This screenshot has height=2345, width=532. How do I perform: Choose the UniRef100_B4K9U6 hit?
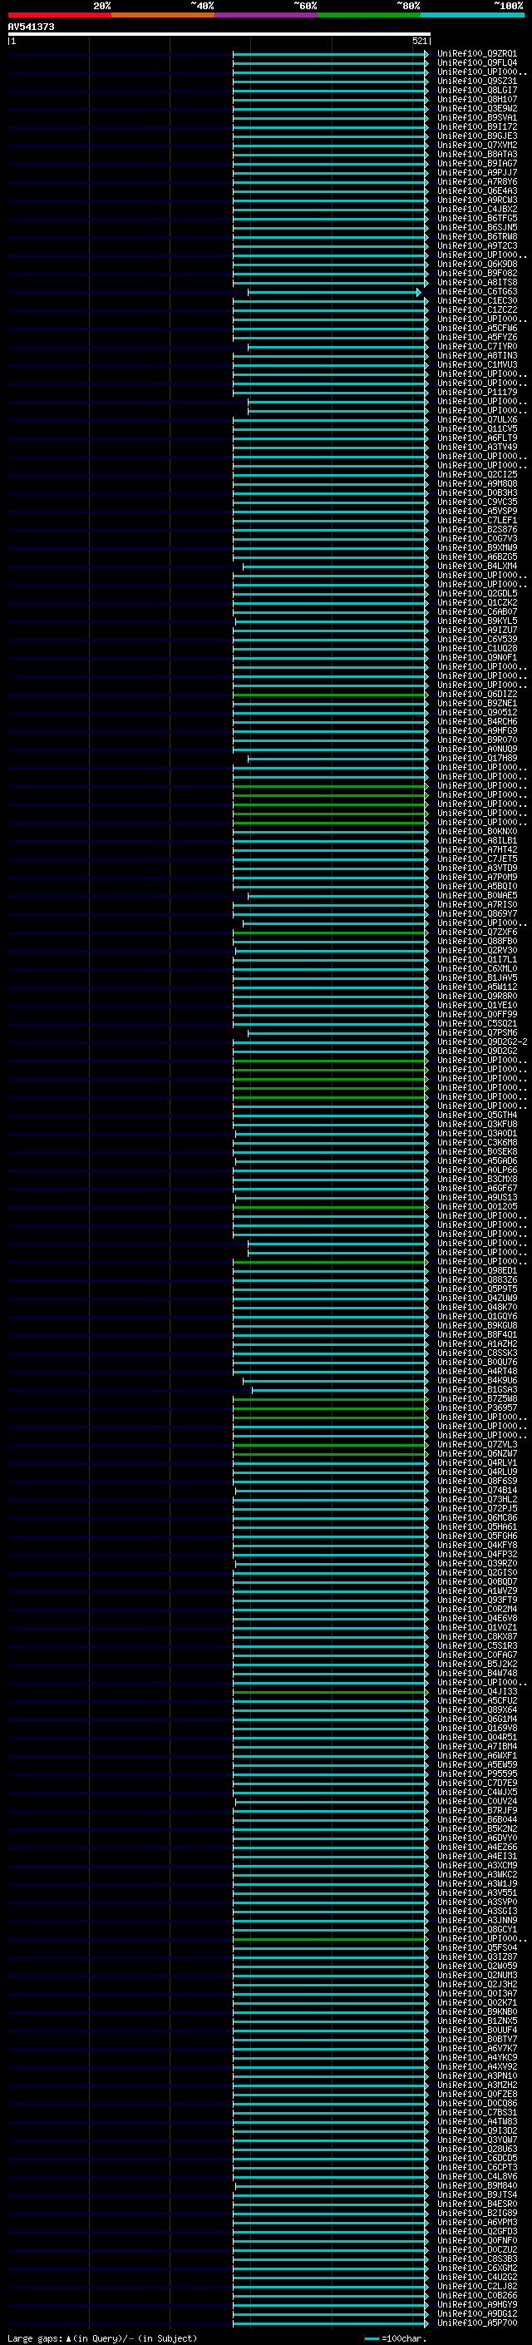point(476,1380)
